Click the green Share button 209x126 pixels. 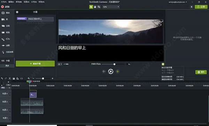coord(201,7)
